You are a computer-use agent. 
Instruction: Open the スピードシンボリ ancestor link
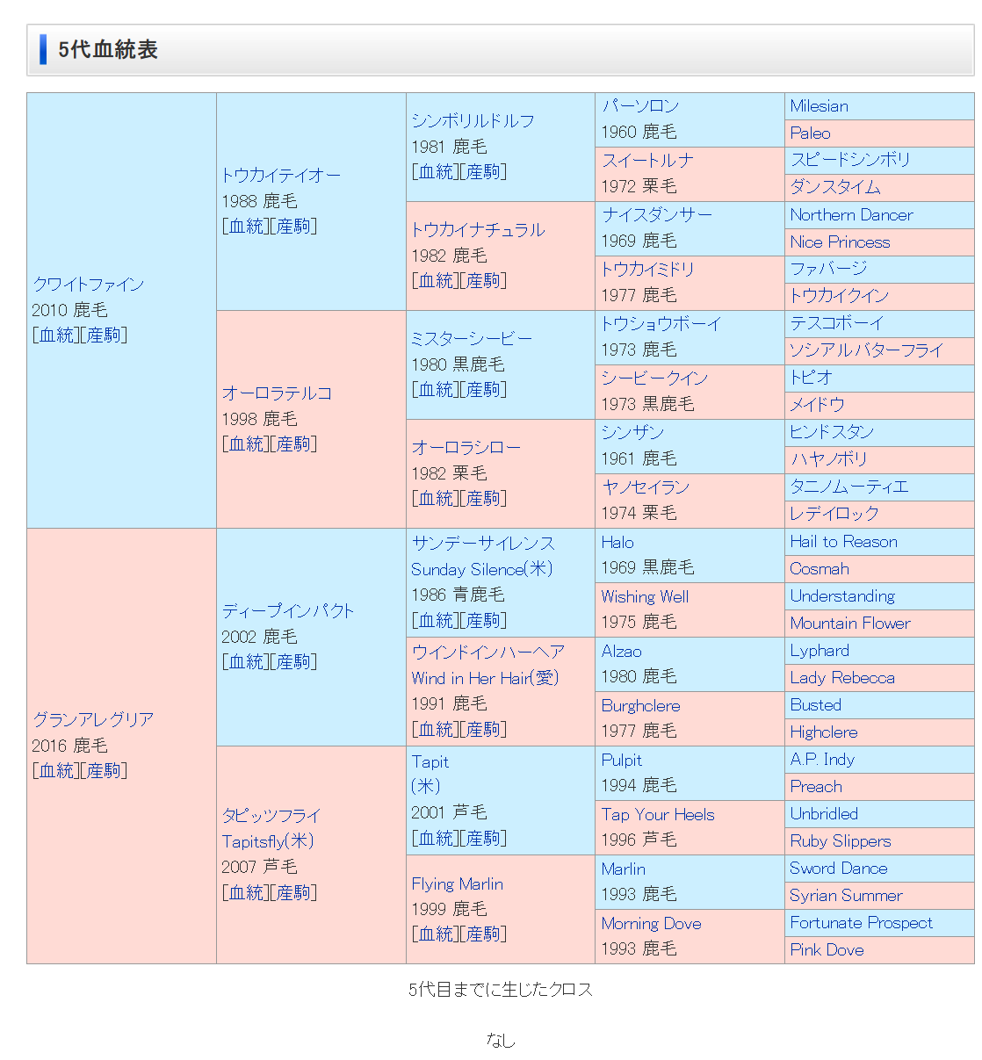click(850, 159)
